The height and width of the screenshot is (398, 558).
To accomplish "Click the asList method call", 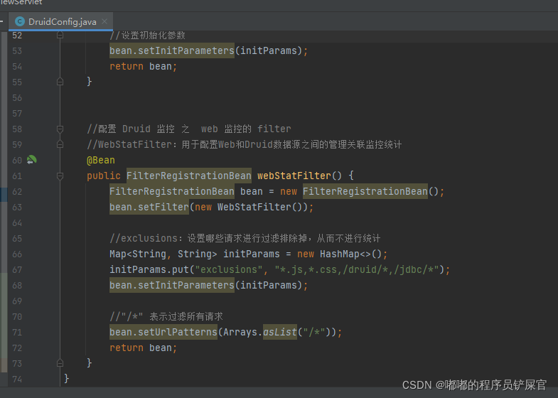I will tap(280, 332).
